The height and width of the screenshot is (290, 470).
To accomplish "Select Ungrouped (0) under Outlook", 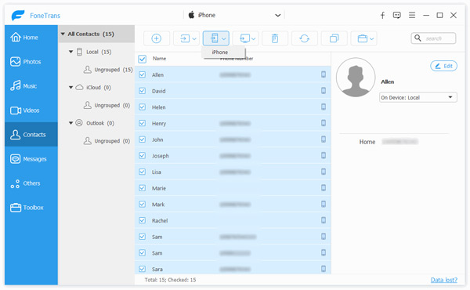I will coord(107,141).
